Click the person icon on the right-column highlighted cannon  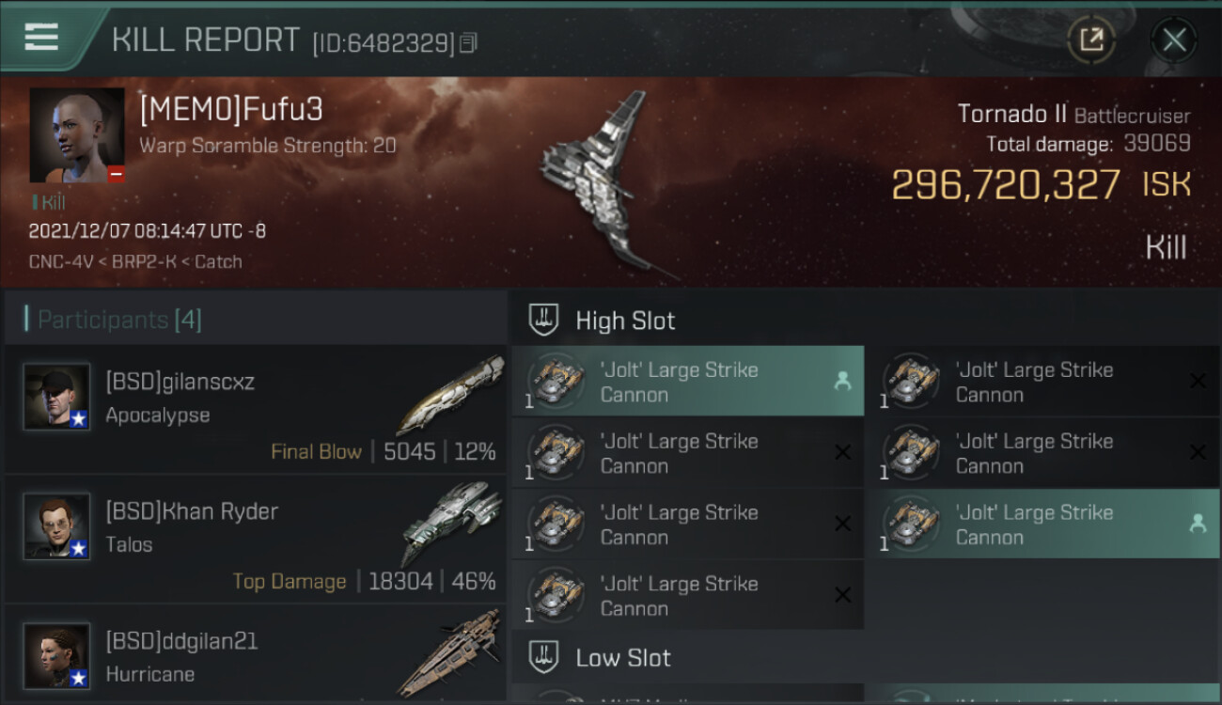pos(1197,525)
